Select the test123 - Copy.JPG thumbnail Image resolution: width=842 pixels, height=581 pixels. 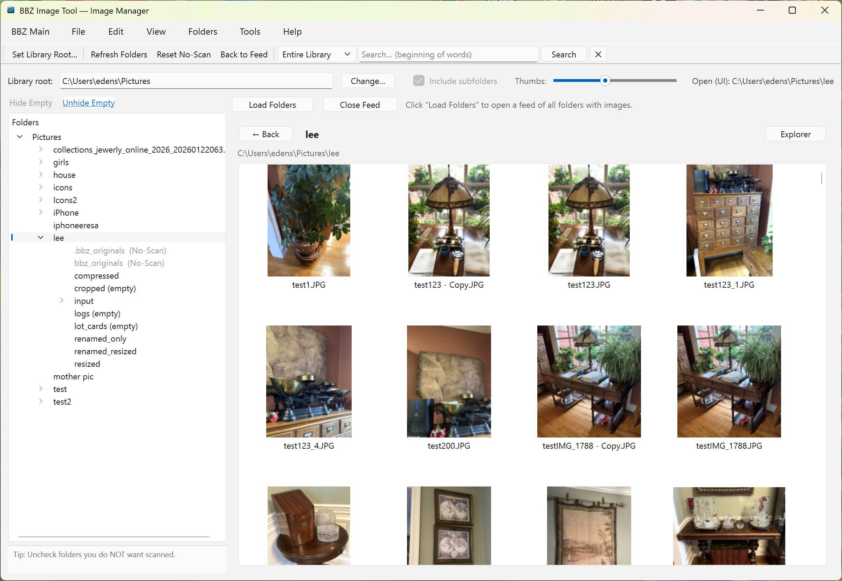click(x=449, y=220)
